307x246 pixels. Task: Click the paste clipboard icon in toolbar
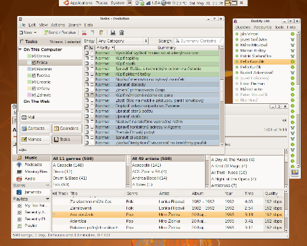pyautogui.click(x=101, y=33)
